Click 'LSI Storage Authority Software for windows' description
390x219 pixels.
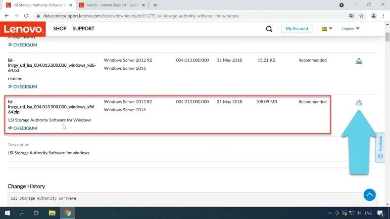[48, 153]
